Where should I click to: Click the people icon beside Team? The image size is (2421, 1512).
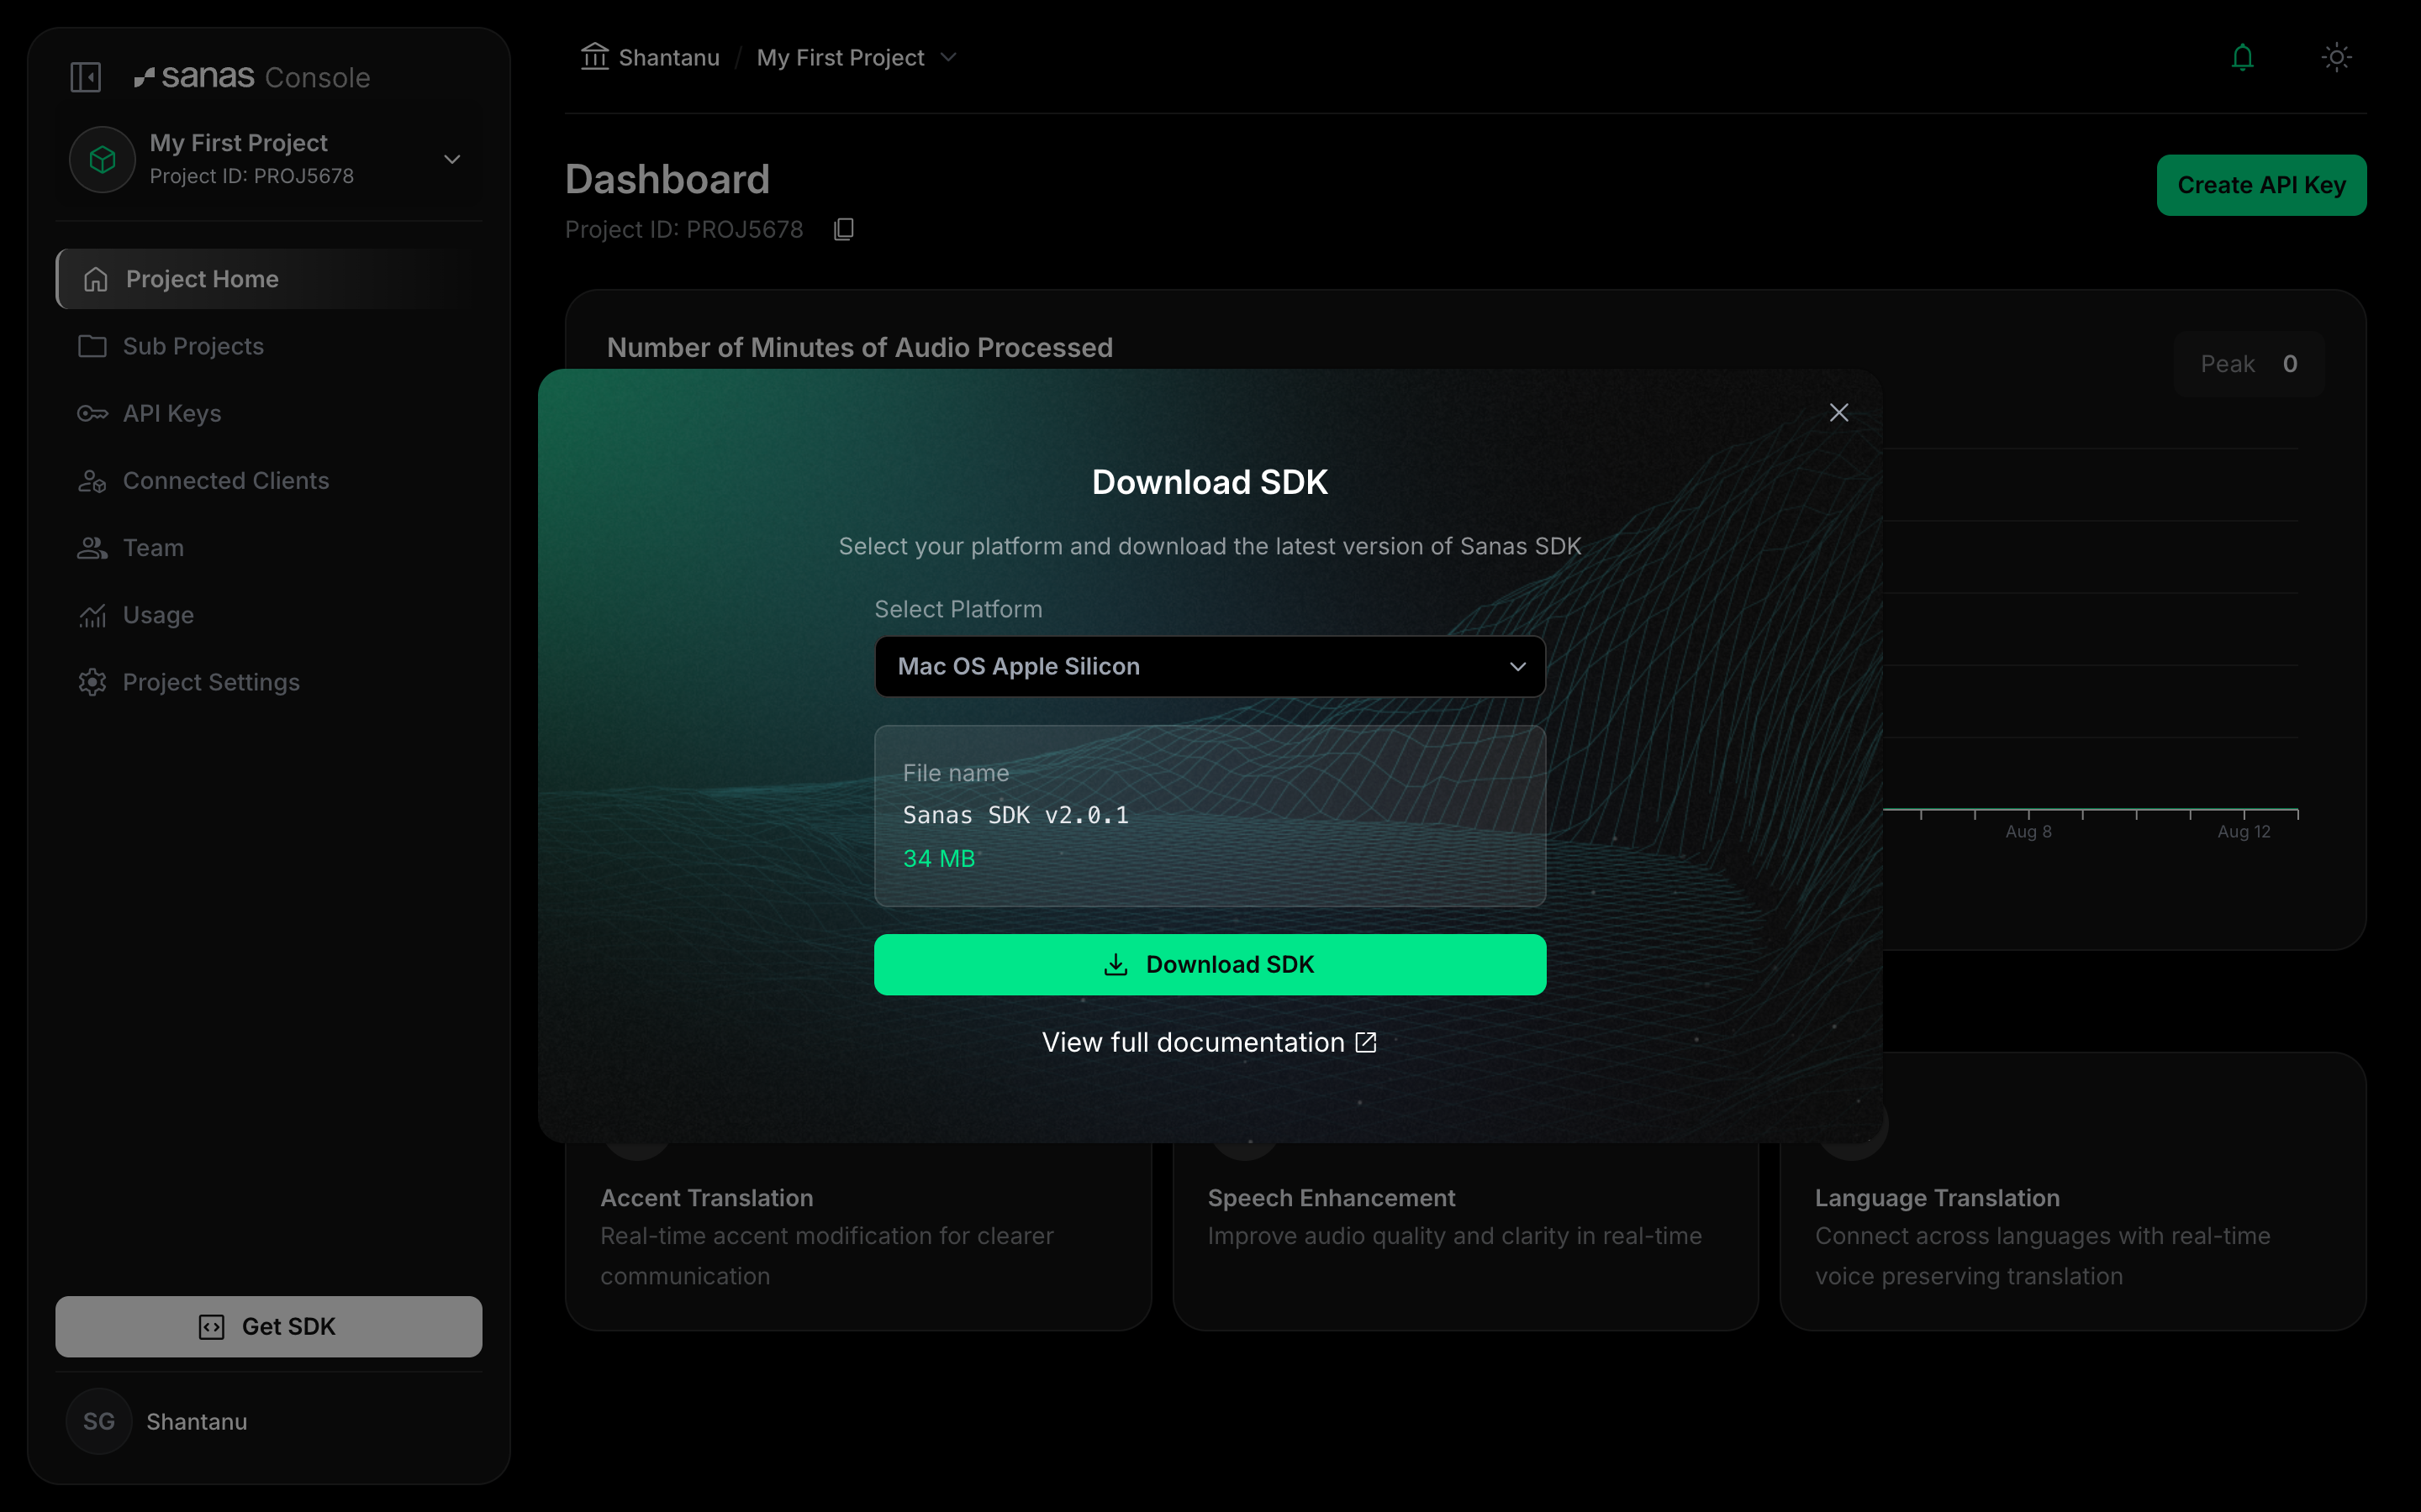[92, 547]
